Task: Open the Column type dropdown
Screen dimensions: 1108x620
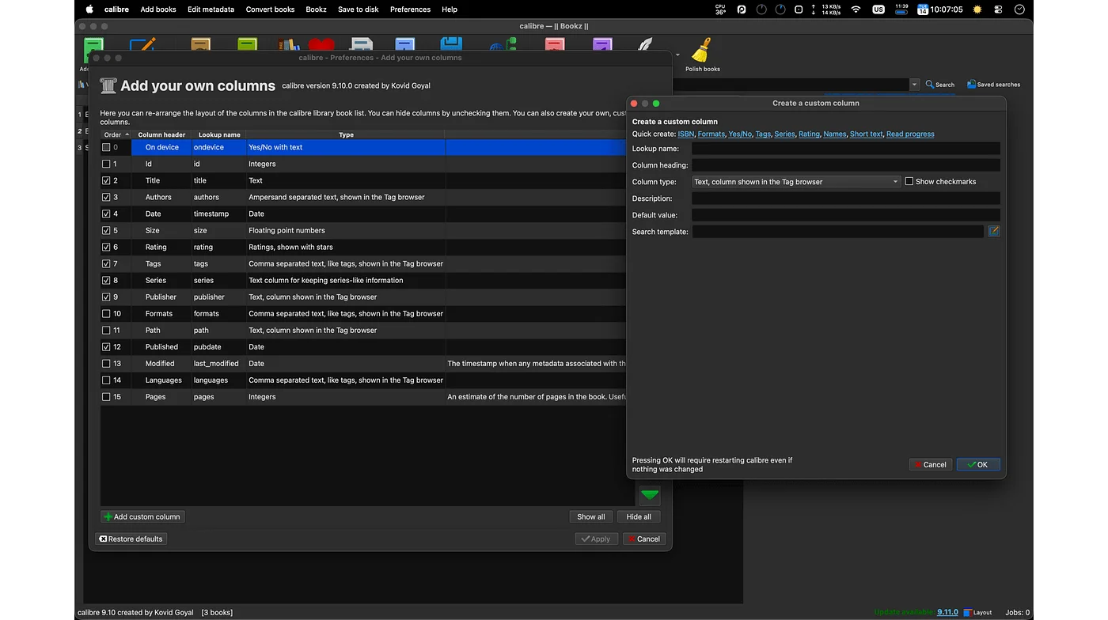Action: tap(796, 181)
